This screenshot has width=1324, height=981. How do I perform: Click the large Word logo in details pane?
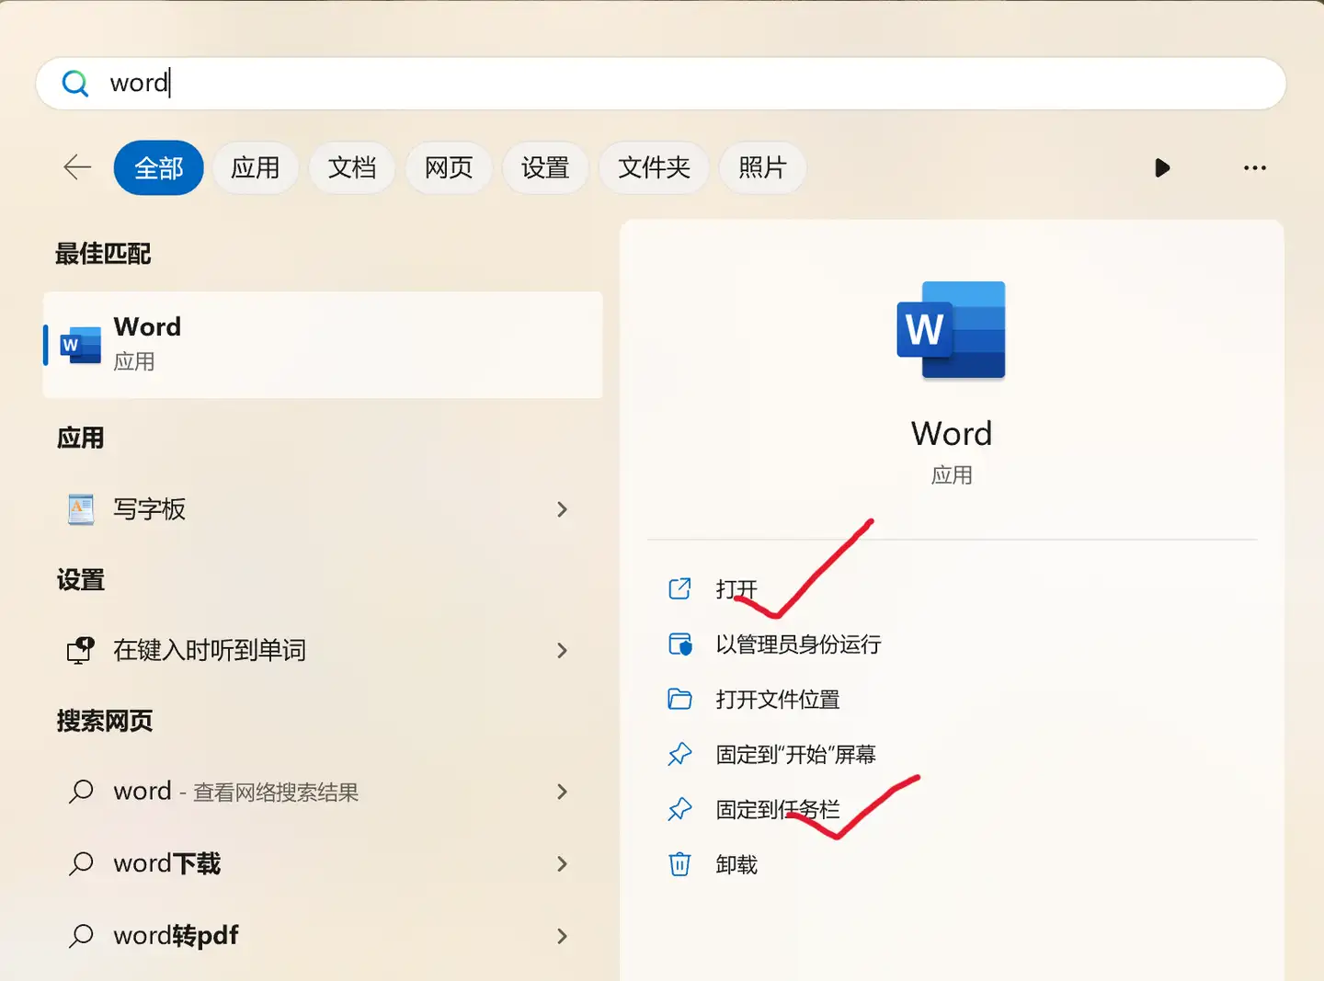[x=951, y=330]
